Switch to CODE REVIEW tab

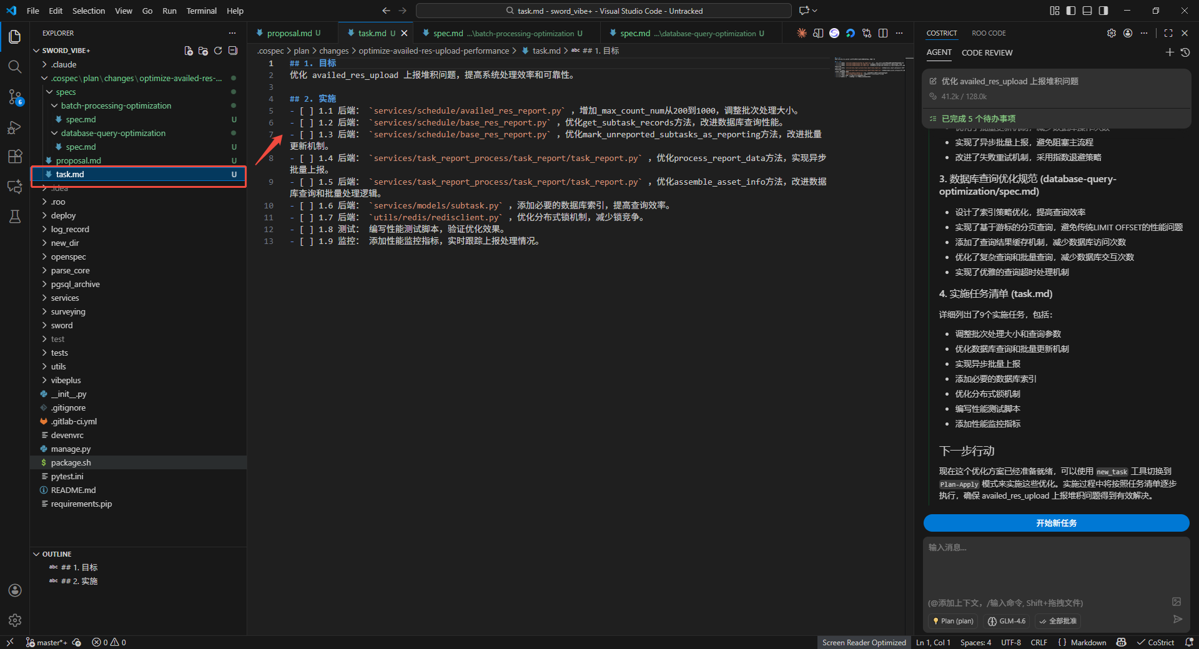987,53
